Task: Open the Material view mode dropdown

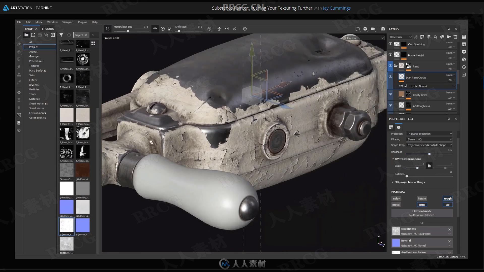Action: (x=365, y=38)
